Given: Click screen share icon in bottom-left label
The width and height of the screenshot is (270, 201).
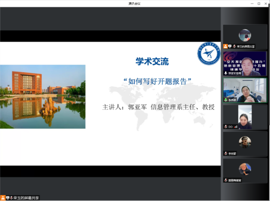Looking at the screenshot, I should [x=7, y=198].
